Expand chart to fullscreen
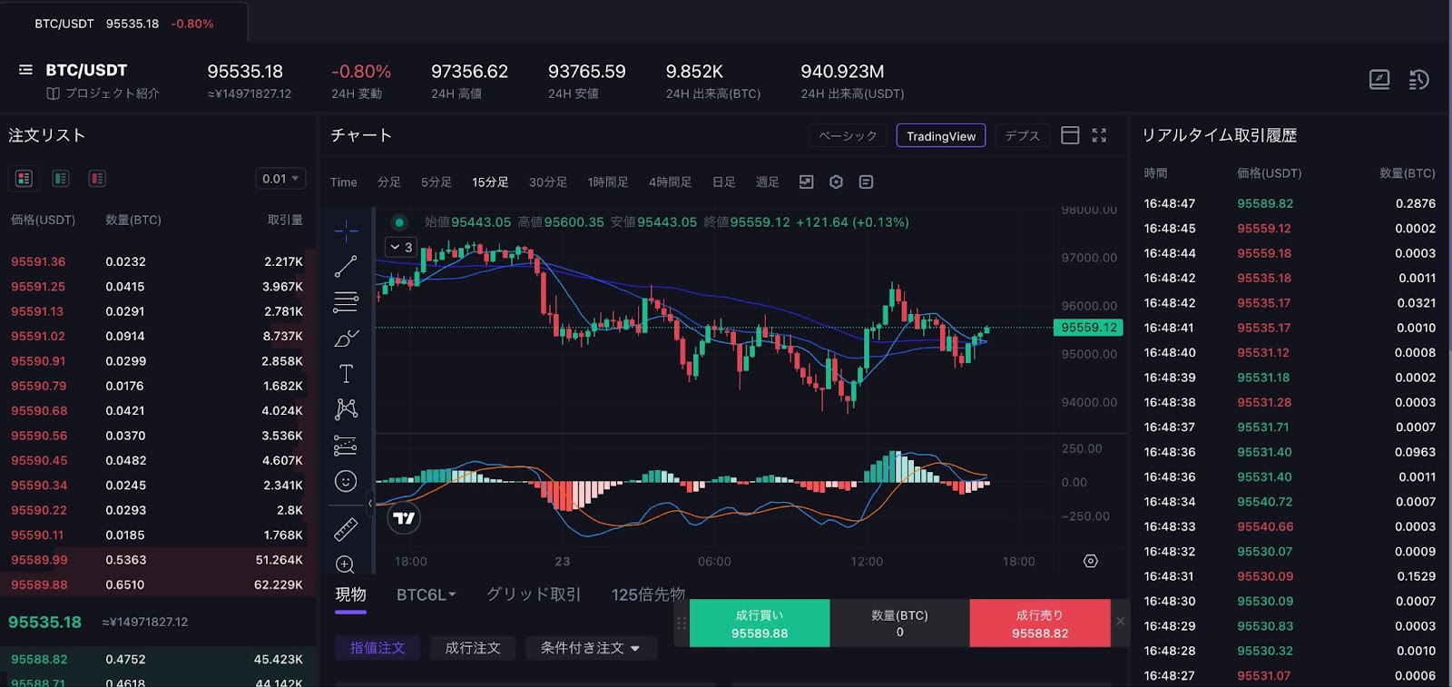1452x687 pixels. (1099, 135)
